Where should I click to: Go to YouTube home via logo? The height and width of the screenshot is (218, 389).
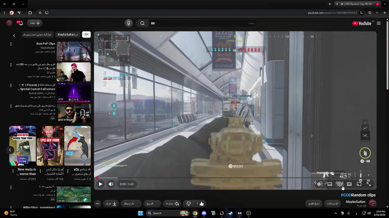[x=362, y=23]
